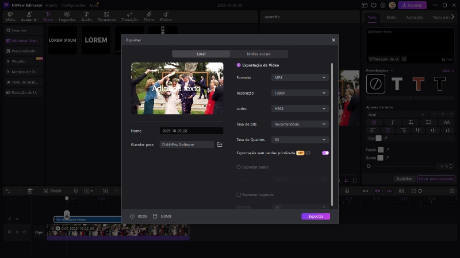This screenshot has width=460, height=258.
Task: Open the codec H264 dropdown
Action: tap(299, 108)
